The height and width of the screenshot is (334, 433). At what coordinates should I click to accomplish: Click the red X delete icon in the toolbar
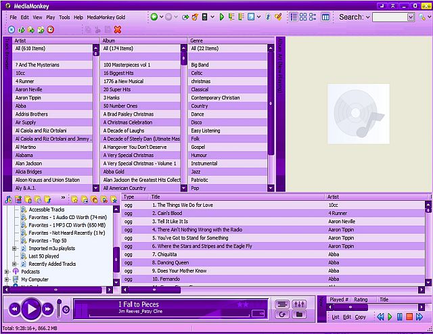[118, 30]
